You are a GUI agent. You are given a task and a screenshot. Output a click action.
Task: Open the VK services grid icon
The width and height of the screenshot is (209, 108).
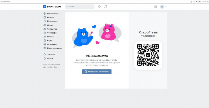tap(155, 7)
